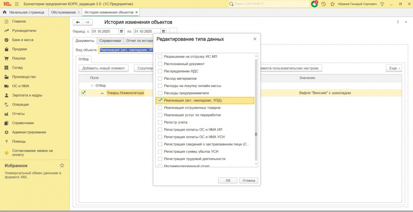Click the Администрирование gear icon
Screen dimensions: 413x212
tap(6, 132)
